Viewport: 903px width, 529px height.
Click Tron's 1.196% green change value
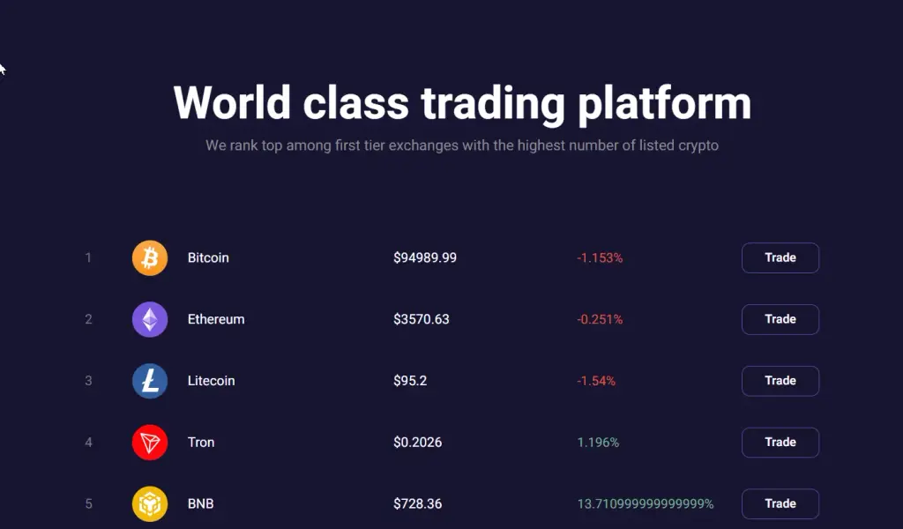click(x=598, y=442)
